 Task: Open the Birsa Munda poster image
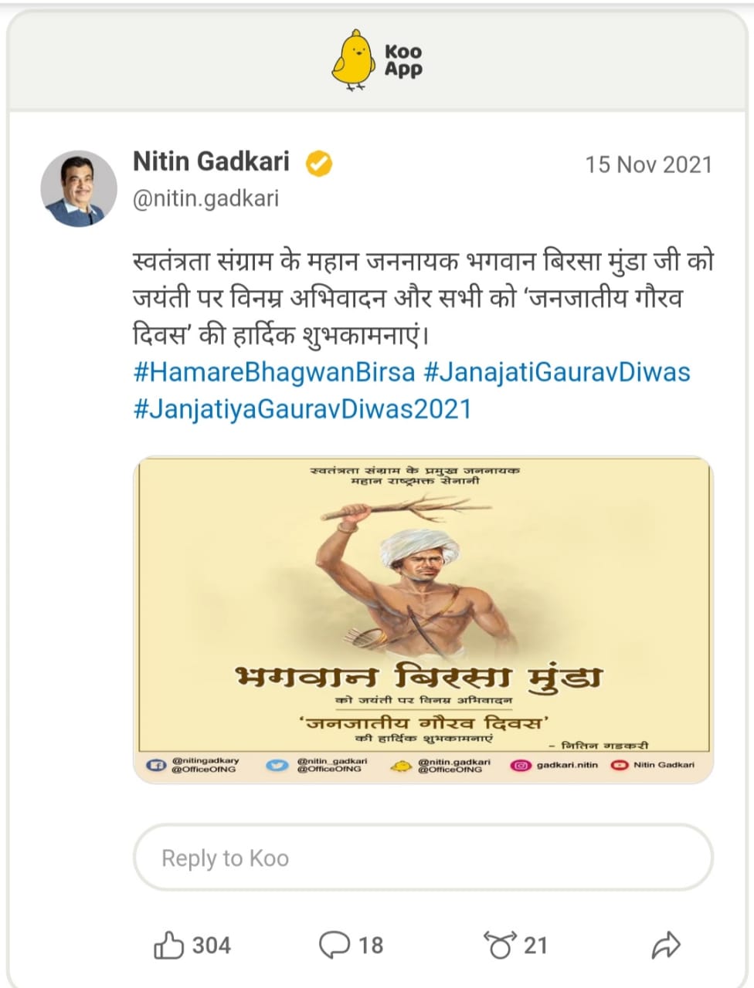coord(423,620)
